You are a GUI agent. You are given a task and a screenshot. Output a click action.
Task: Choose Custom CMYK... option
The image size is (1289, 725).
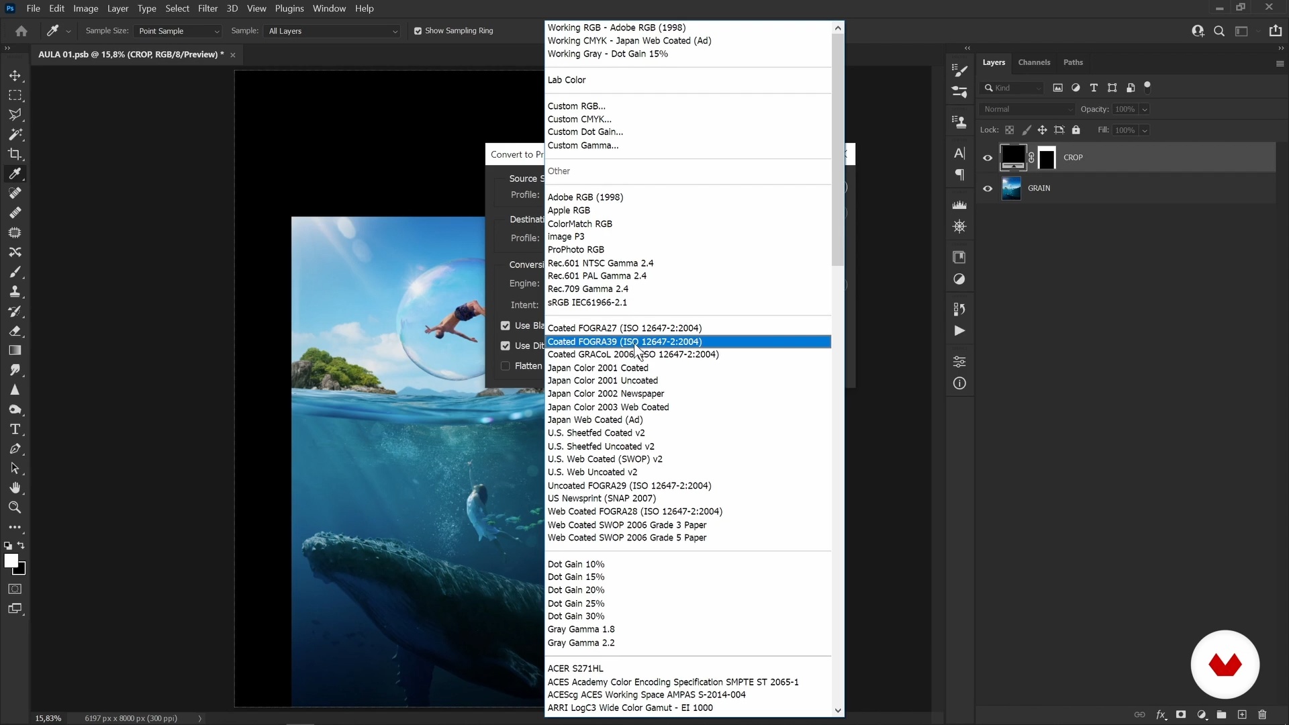point(579,119)
